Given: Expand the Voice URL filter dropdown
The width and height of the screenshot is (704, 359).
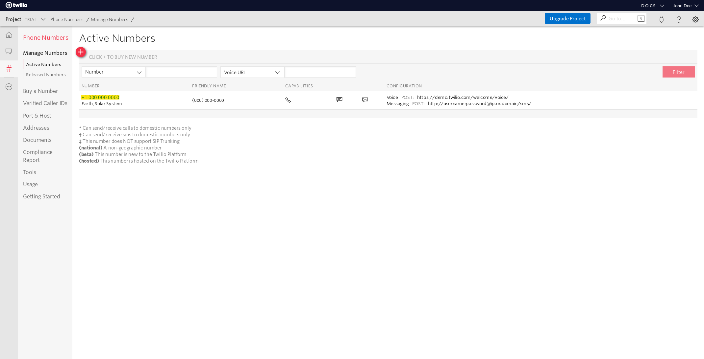Looking at the screenshot, I should coord(252,72).
